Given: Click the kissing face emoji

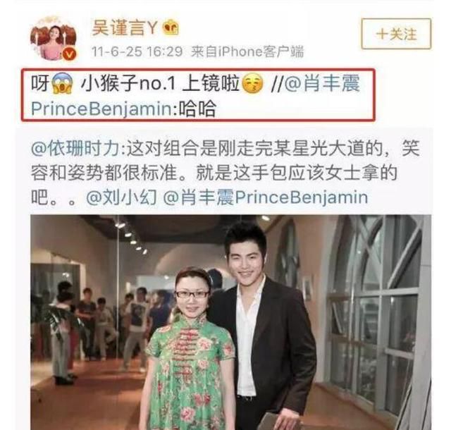Looking at the screenshot, I should tap(252, 83).
